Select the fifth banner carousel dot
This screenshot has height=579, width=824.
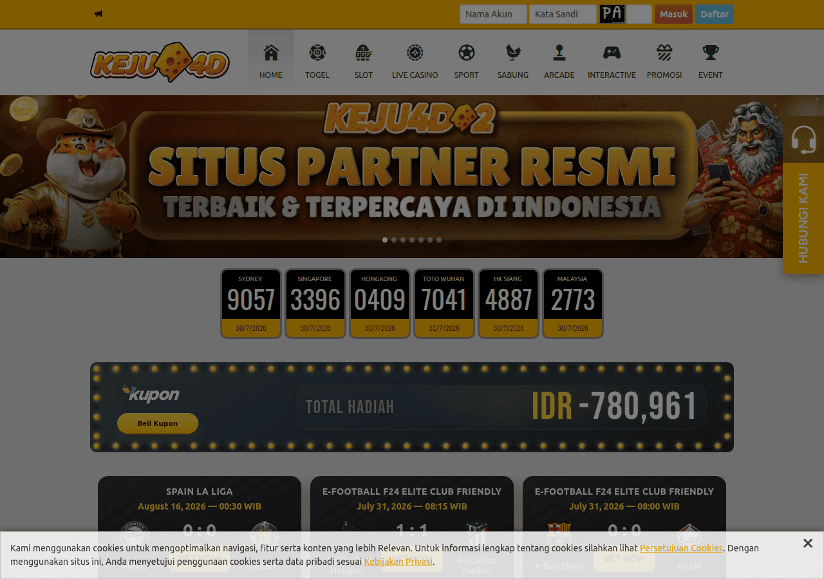click(x=421, y=240)
